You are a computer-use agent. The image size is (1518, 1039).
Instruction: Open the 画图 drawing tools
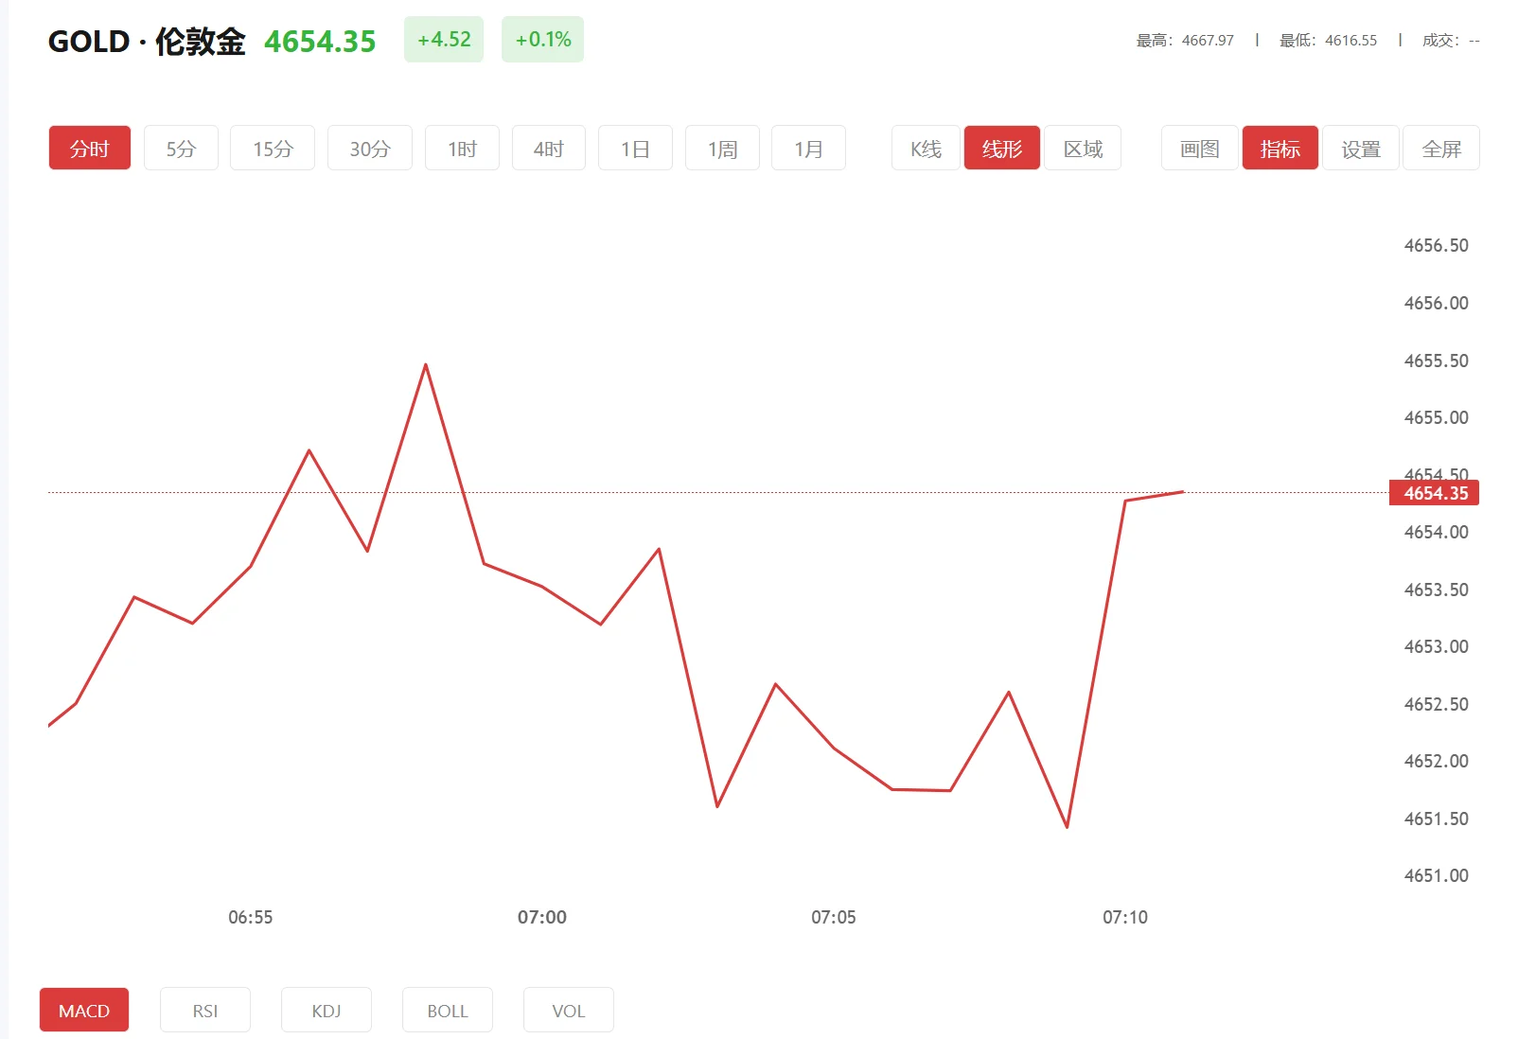tap(1197, 148)
